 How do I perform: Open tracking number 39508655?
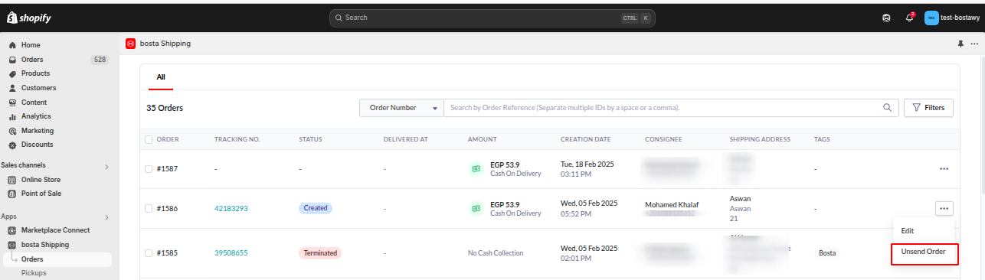(x=231, y=252)
